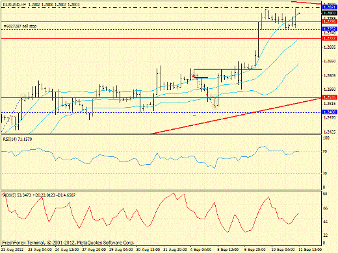Viewport: 338px width, 253px height.
Task: Click the ADX scale value 22
Action: (325, 235)
